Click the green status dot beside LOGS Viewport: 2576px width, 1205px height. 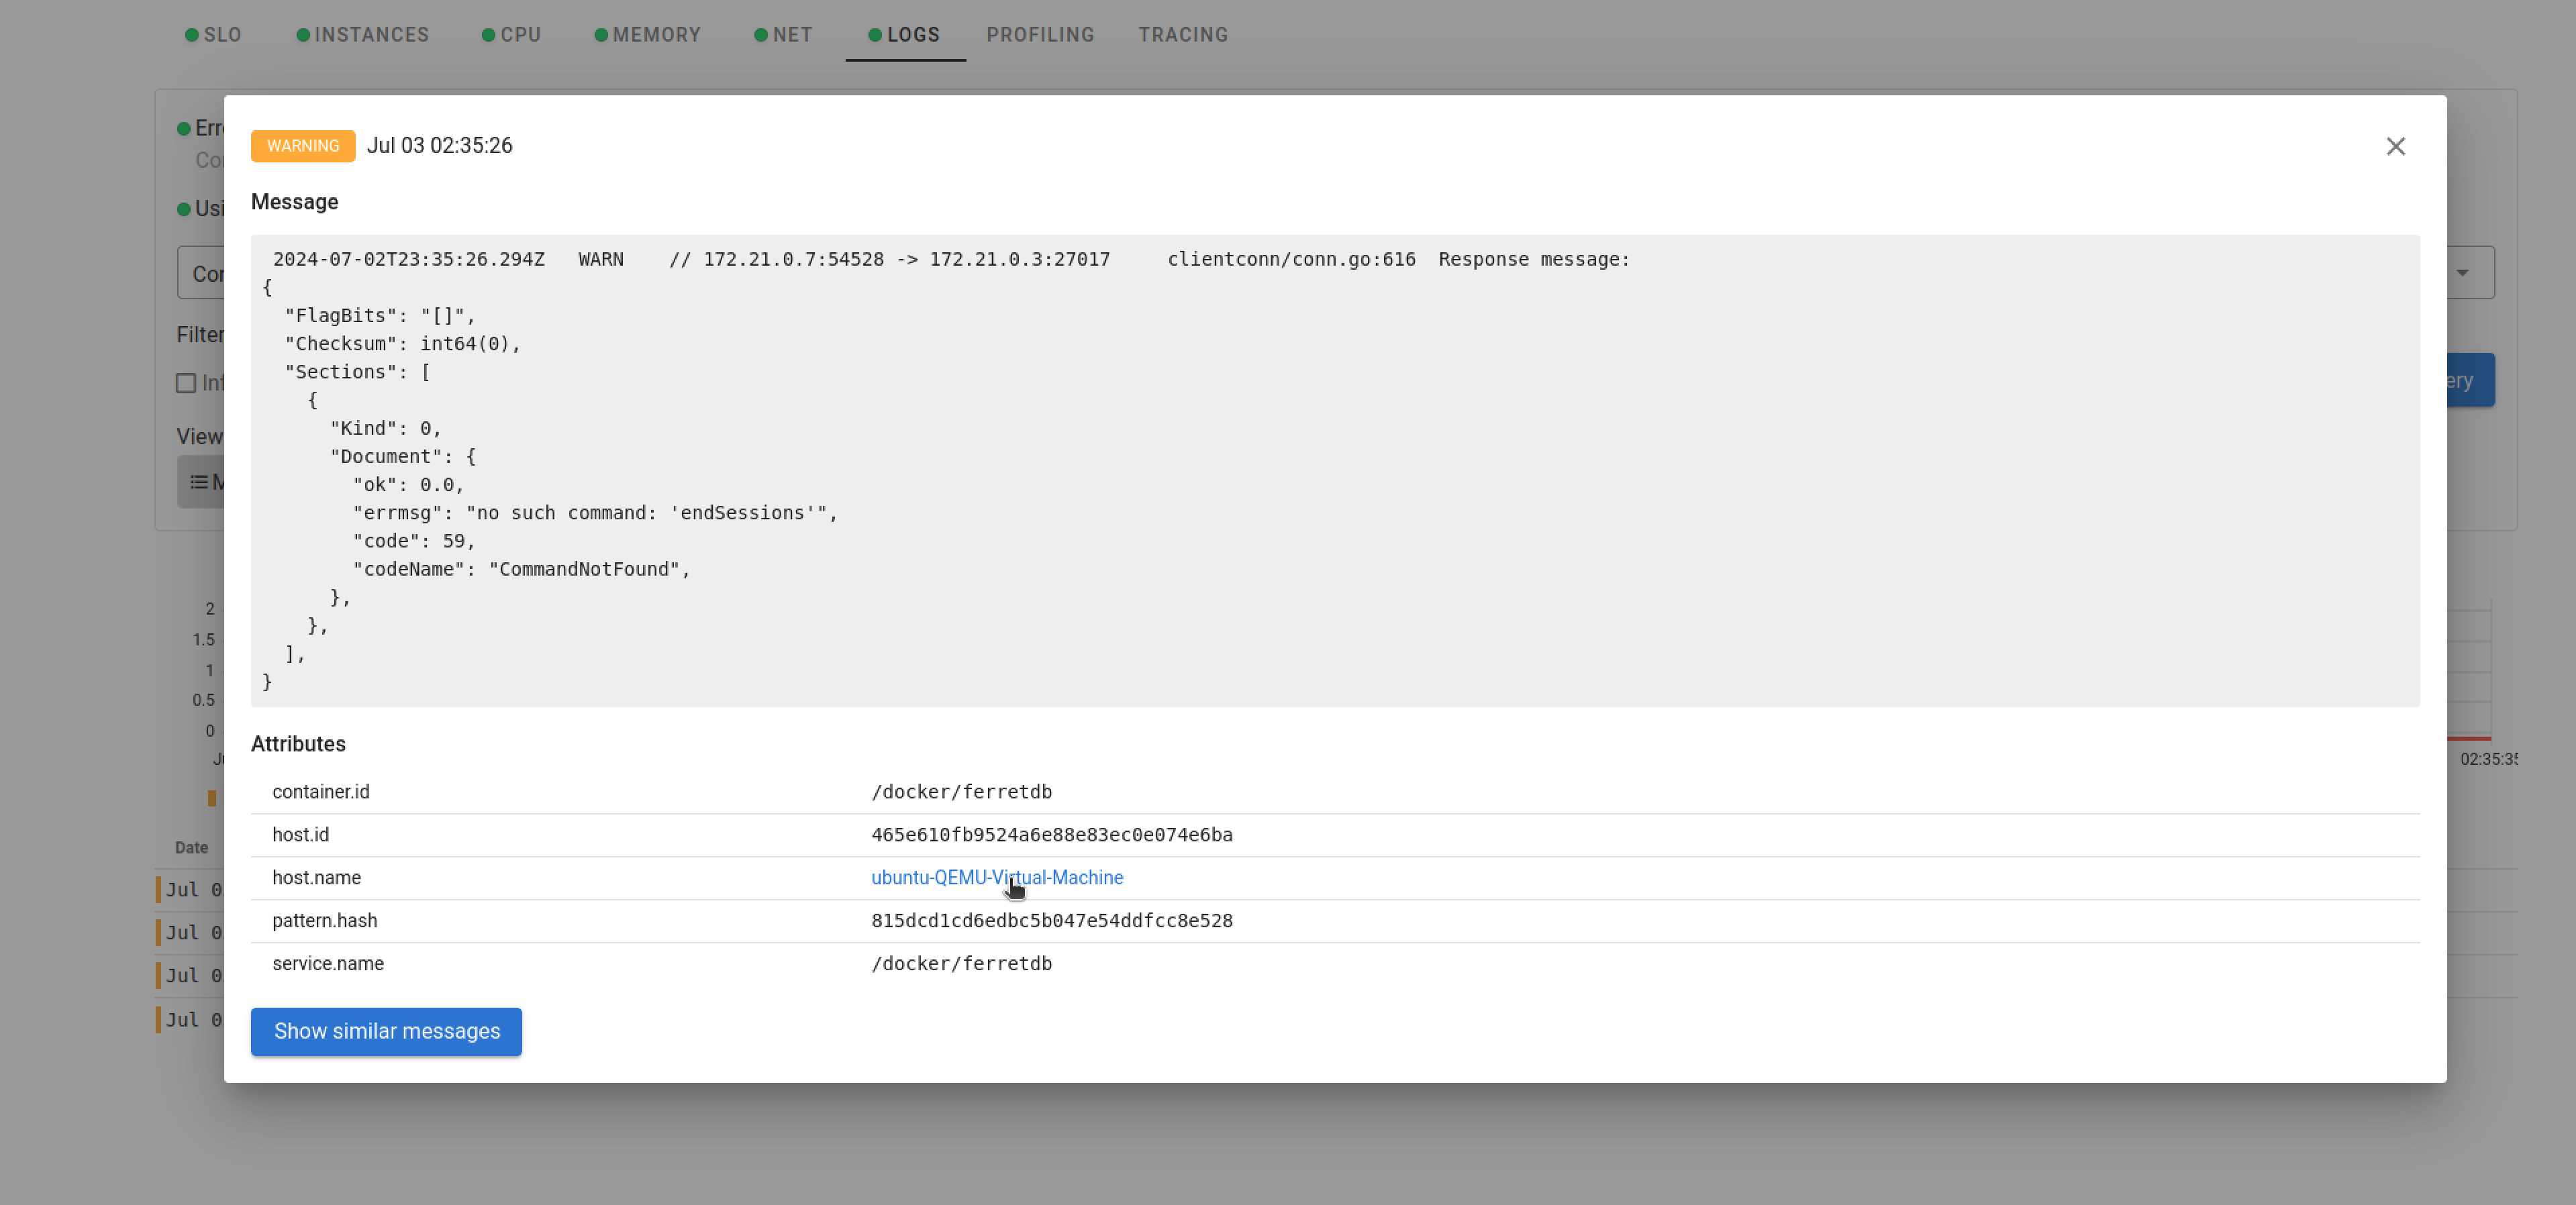pos(875,35)
